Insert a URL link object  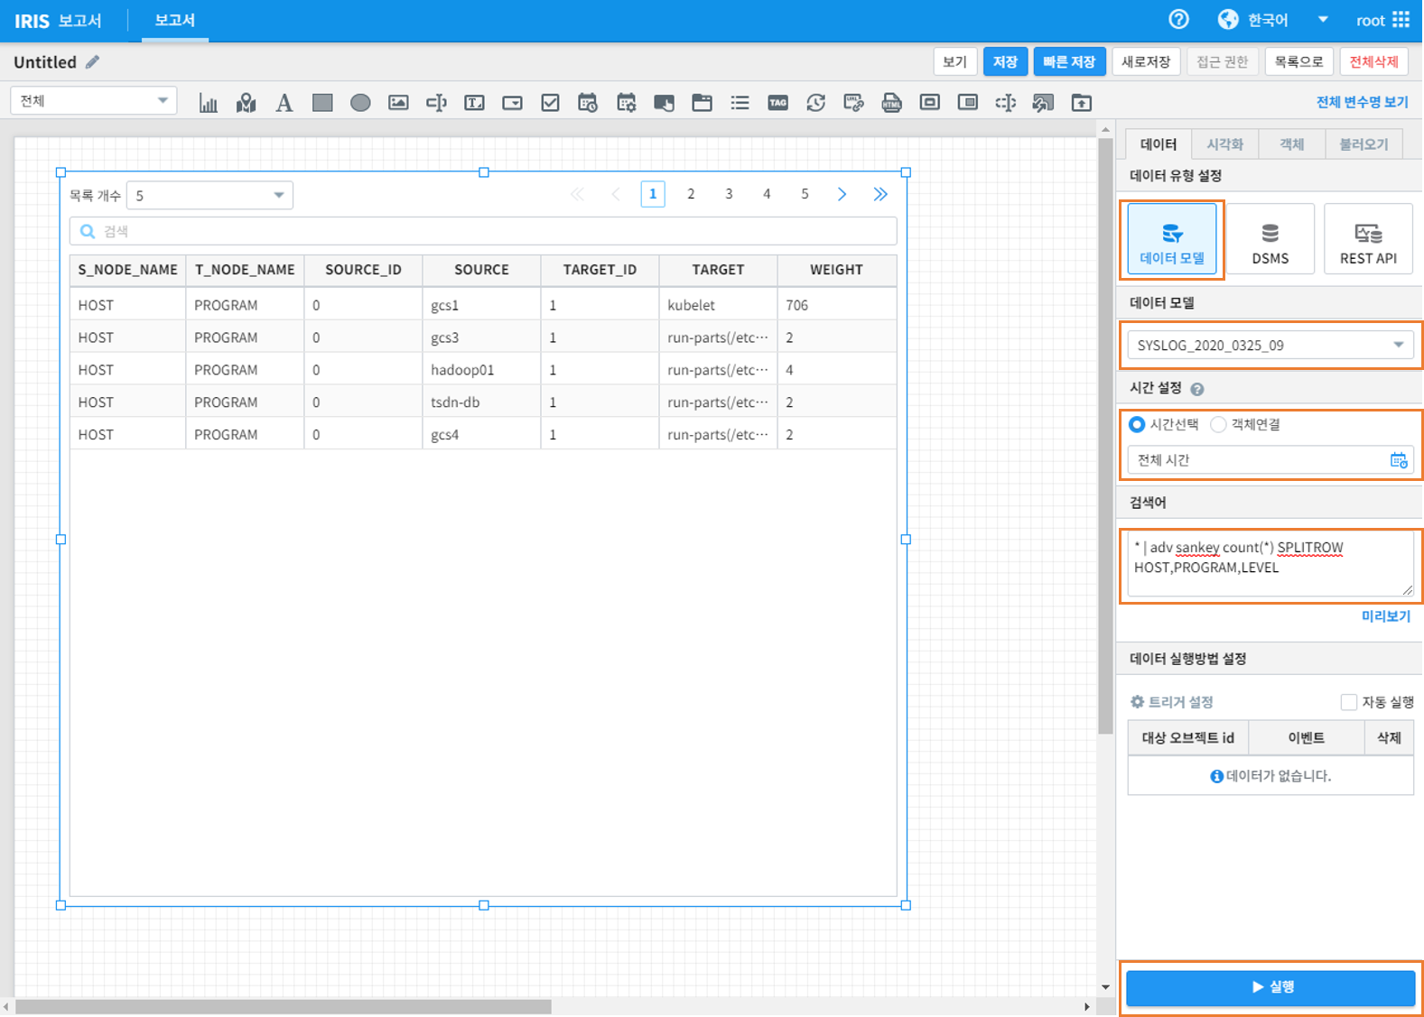pyautogui.click(x=853, y=103)
